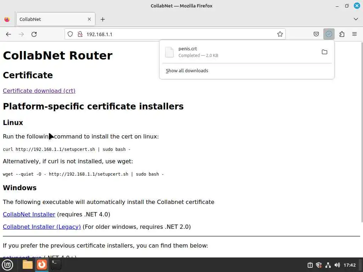Show the downloaded crt file in folder
Viewport: 363px width, 272px height.
[324, 52]
